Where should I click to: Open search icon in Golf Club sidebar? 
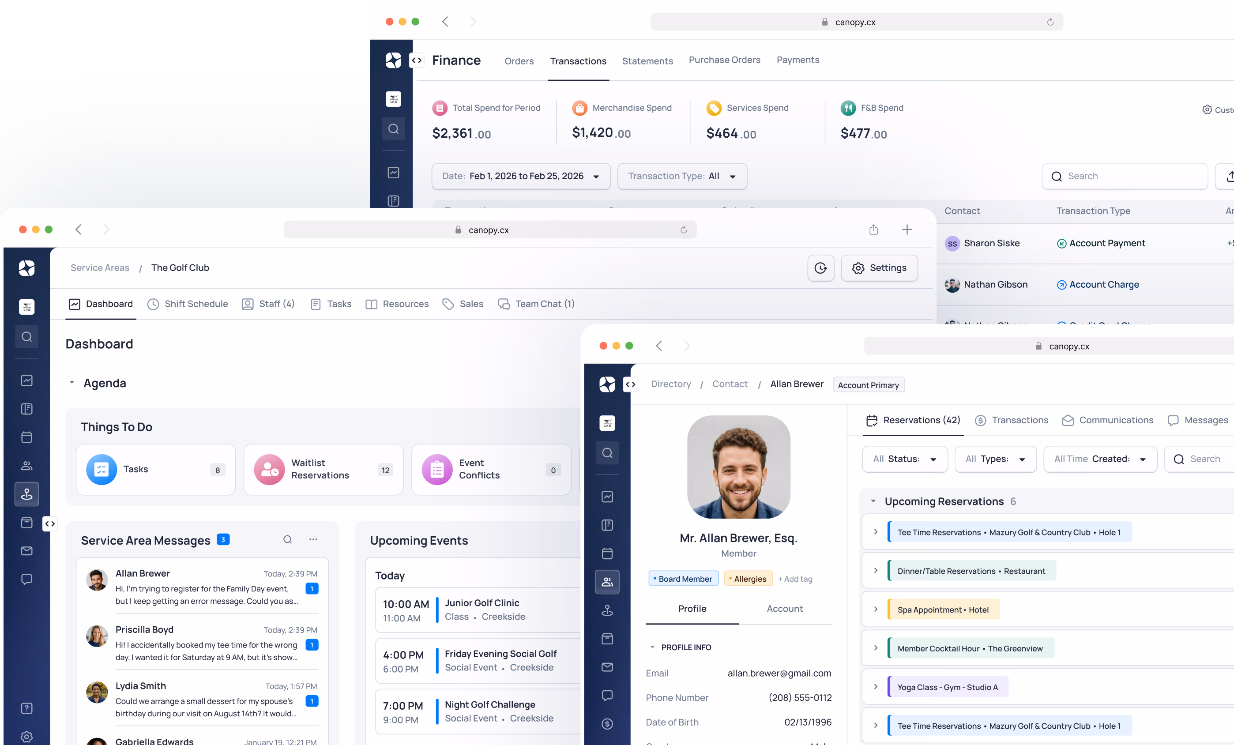tap(26, 336)
